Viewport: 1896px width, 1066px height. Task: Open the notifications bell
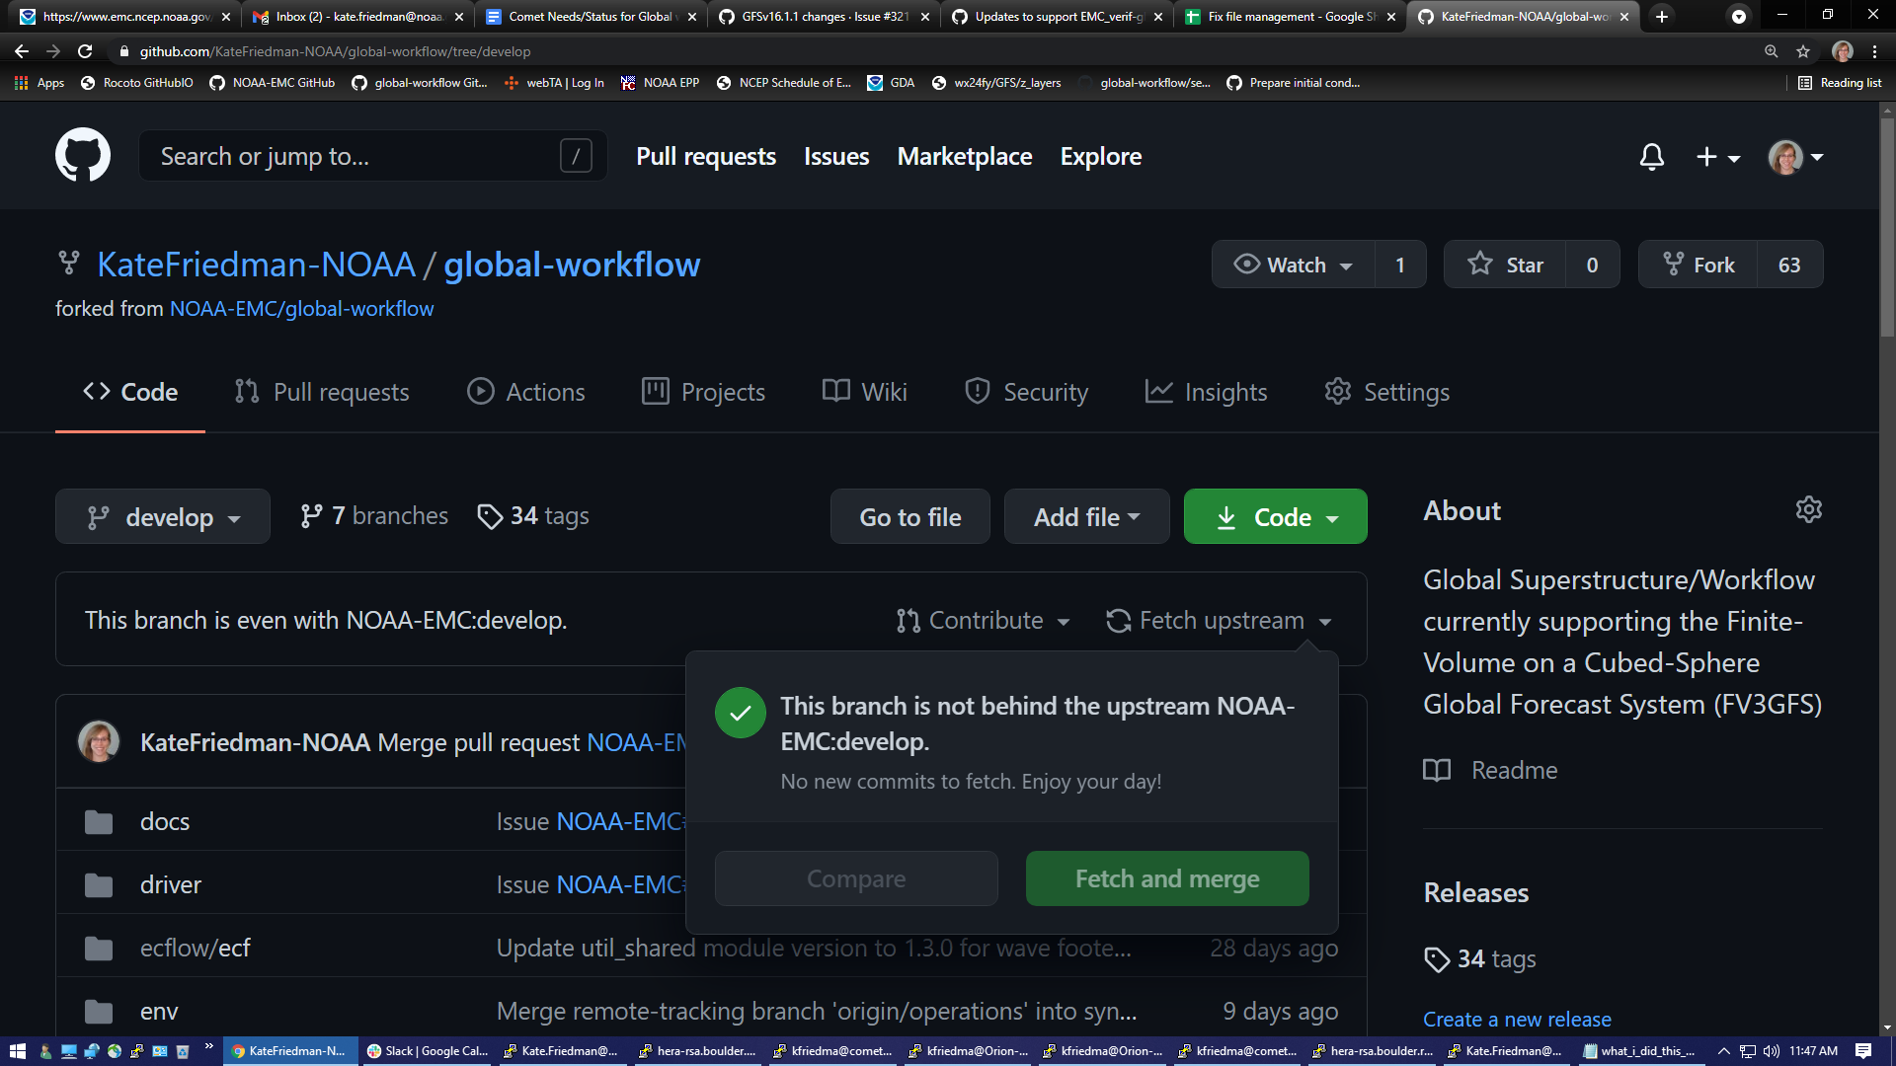pyautogui.click(x=1651, y=156)
